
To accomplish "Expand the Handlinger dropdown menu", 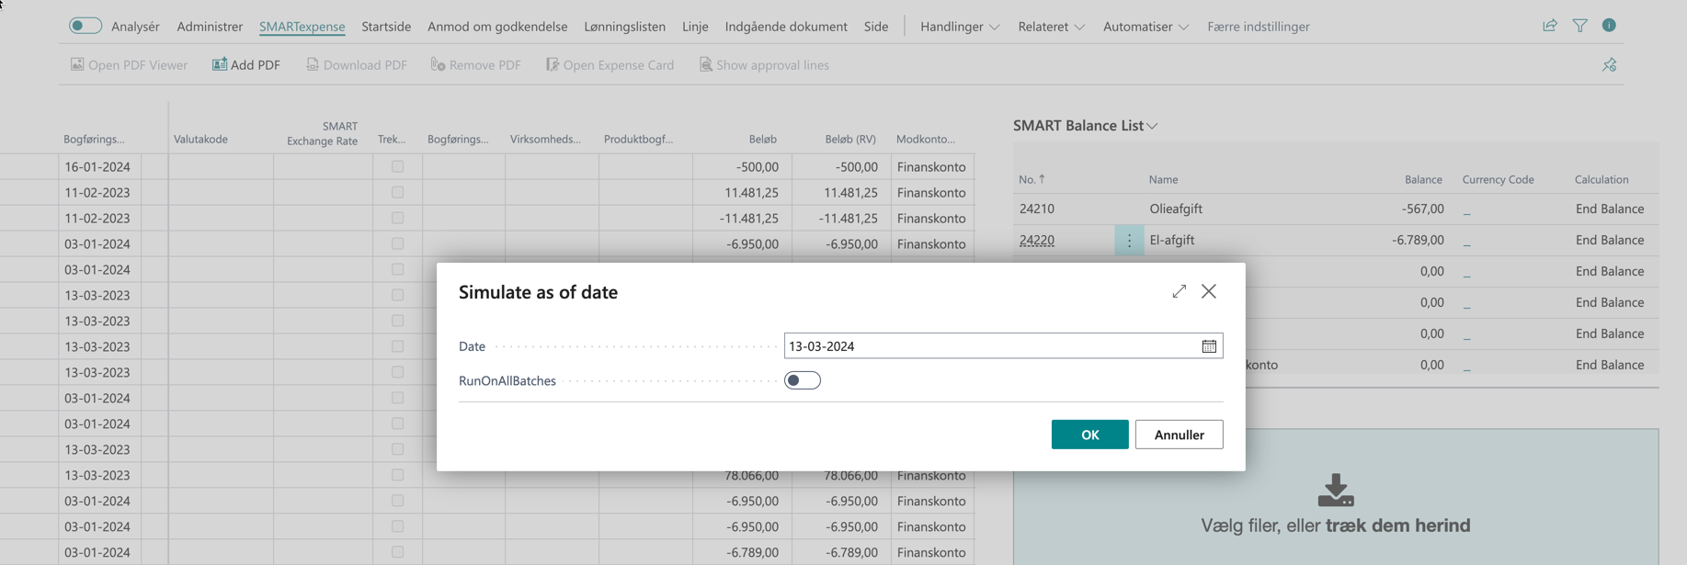I will coord(959,27).
